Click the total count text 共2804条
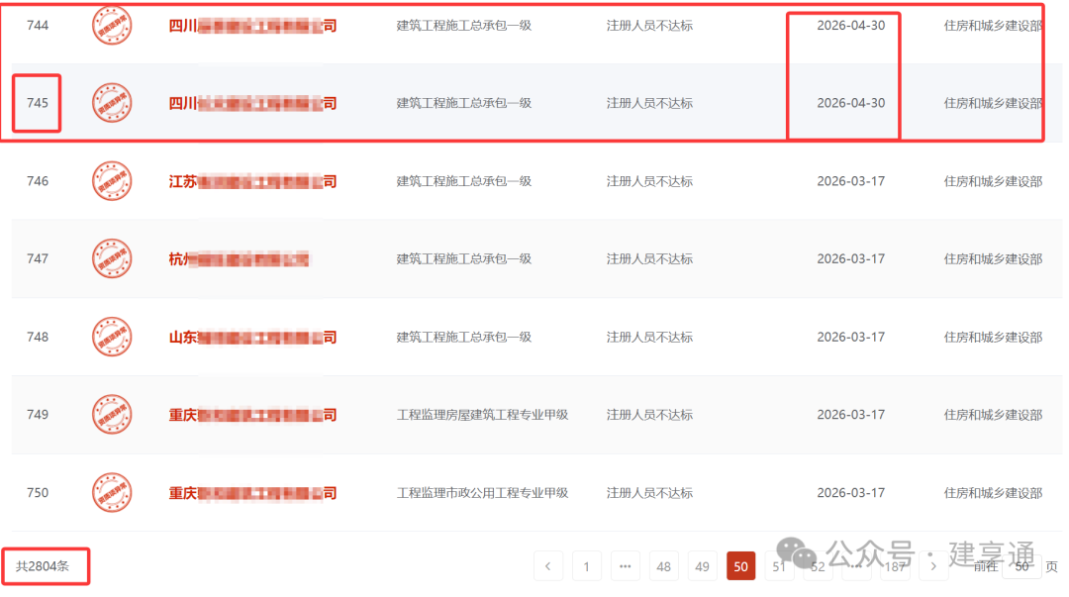This screenshot has width=1069, height=597. [43, 566]
